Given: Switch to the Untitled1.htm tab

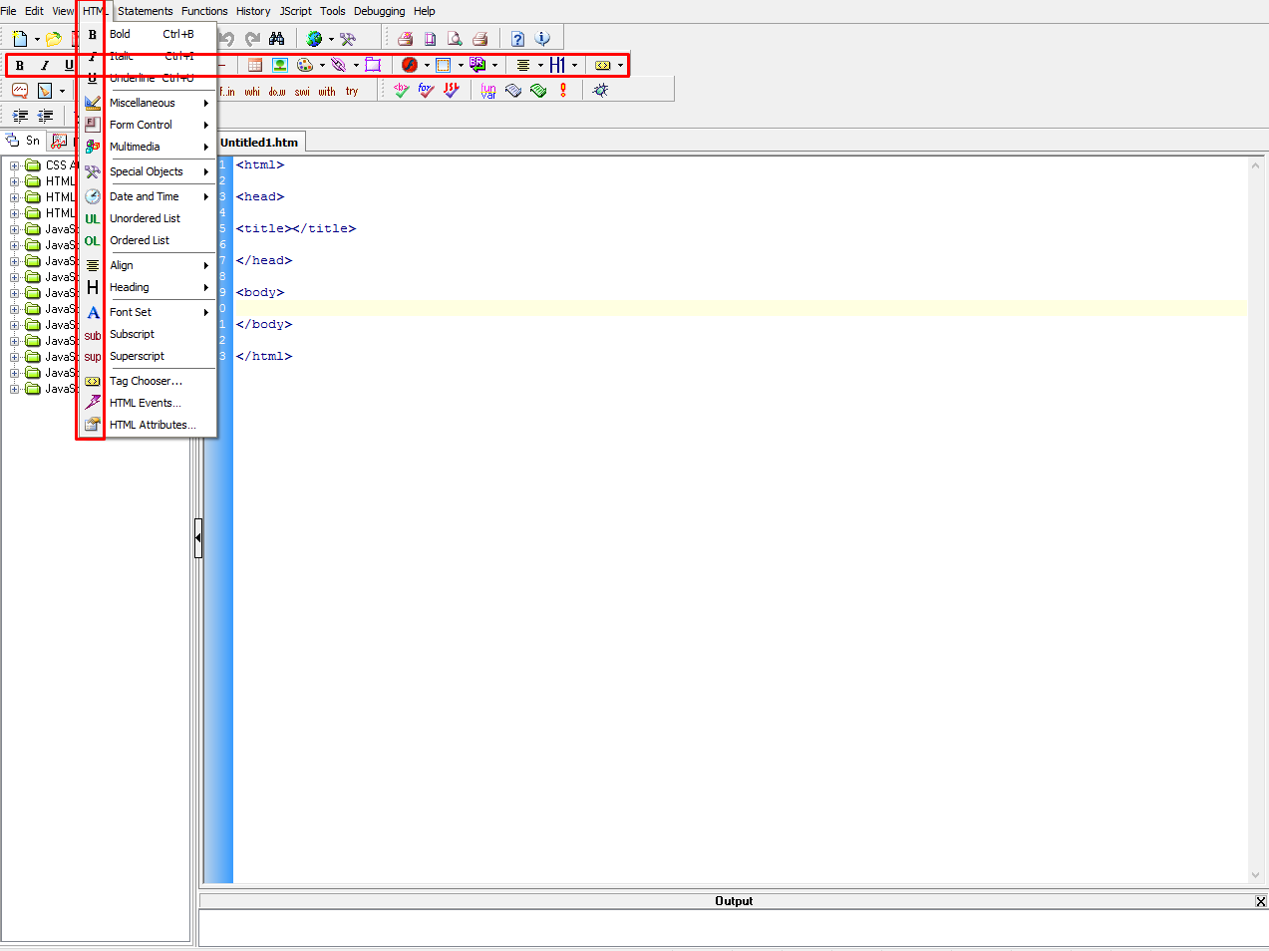Looking at the screenshot, I should (x=259, y=143).
